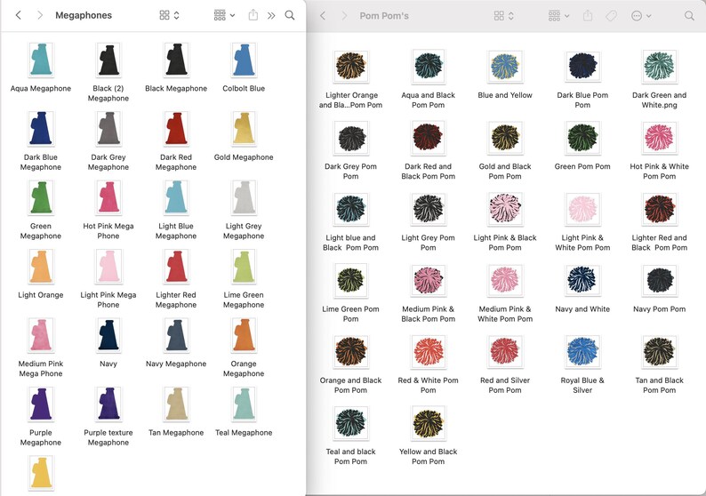The height and width of the screenshot is (496, 706).
Task: Click the "Lighter Red Megaphone" file name
Action: tap(176, 300)
